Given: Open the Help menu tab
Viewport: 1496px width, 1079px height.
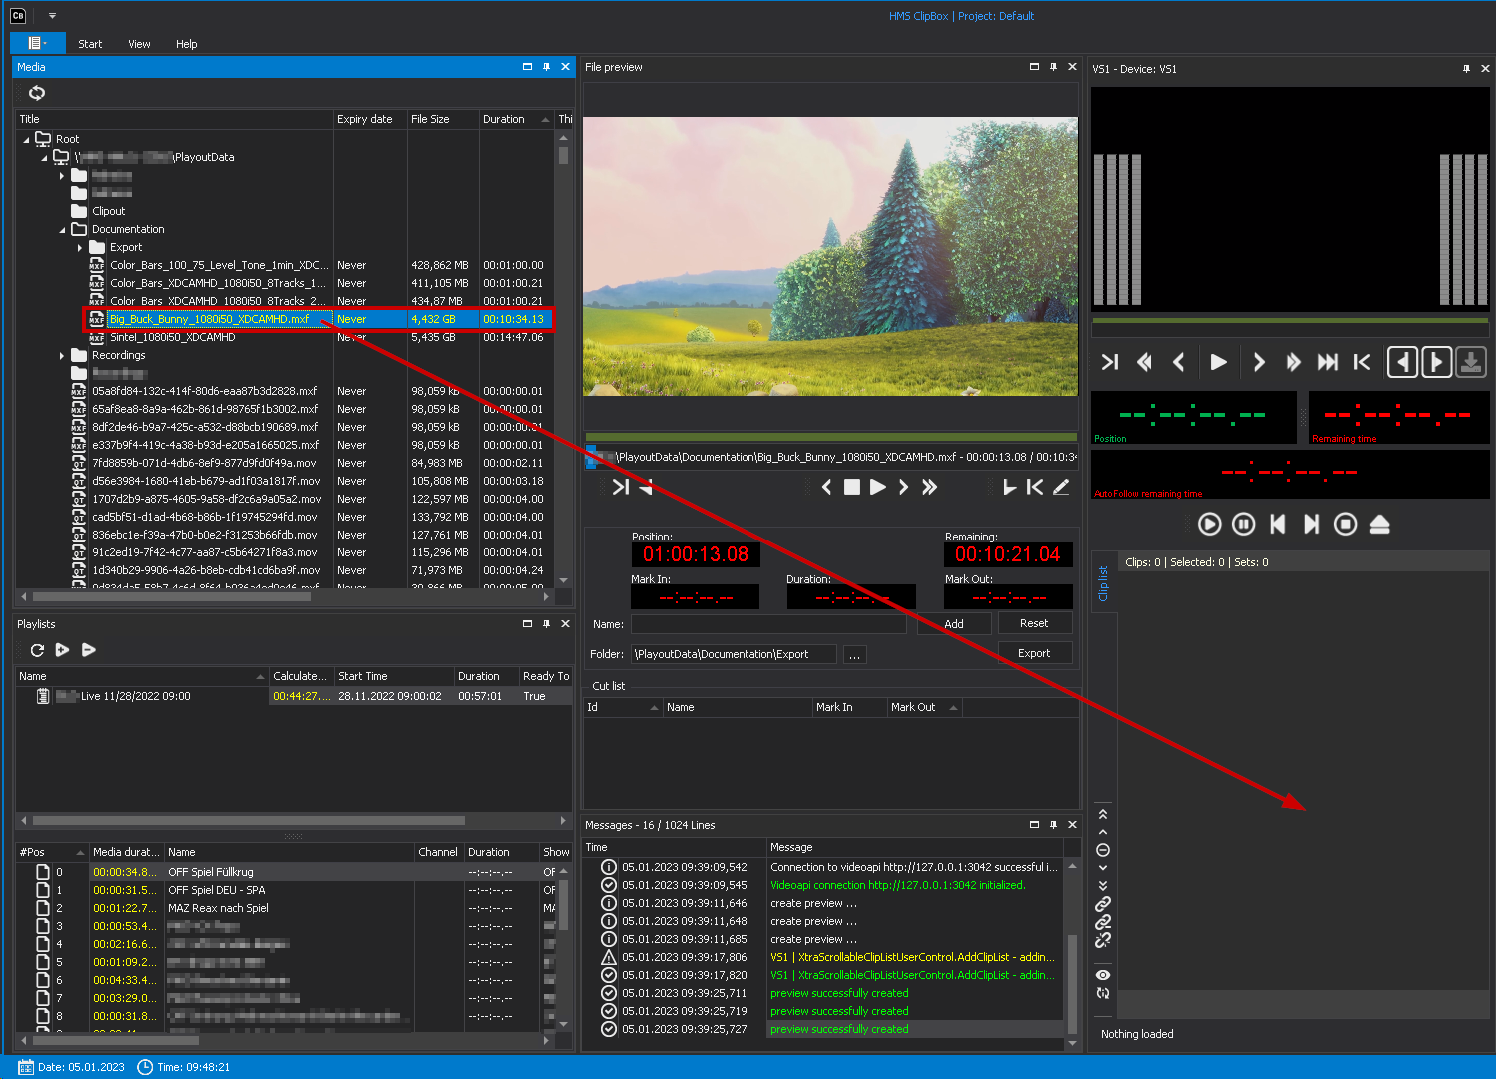Looking at the screenshot, I should point(186,44).
